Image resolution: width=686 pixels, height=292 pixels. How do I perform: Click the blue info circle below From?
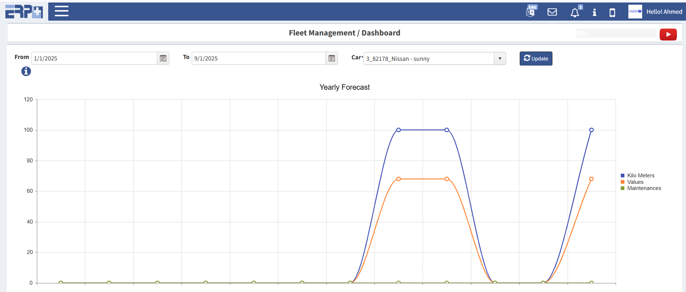tap(26, 71)
